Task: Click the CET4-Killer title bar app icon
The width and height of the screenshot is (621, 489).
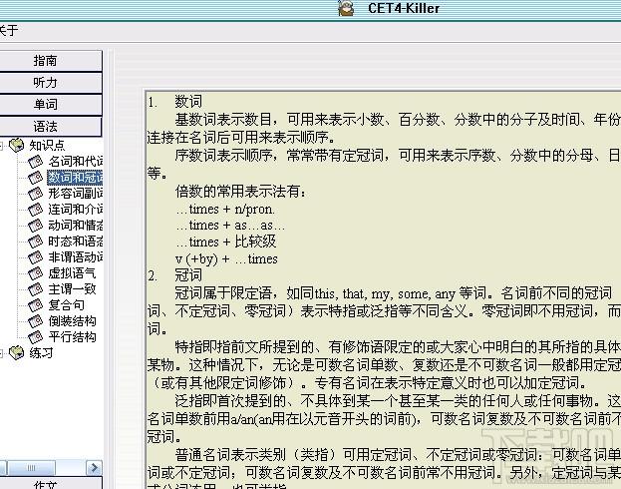Action: (x=346, y=8)
